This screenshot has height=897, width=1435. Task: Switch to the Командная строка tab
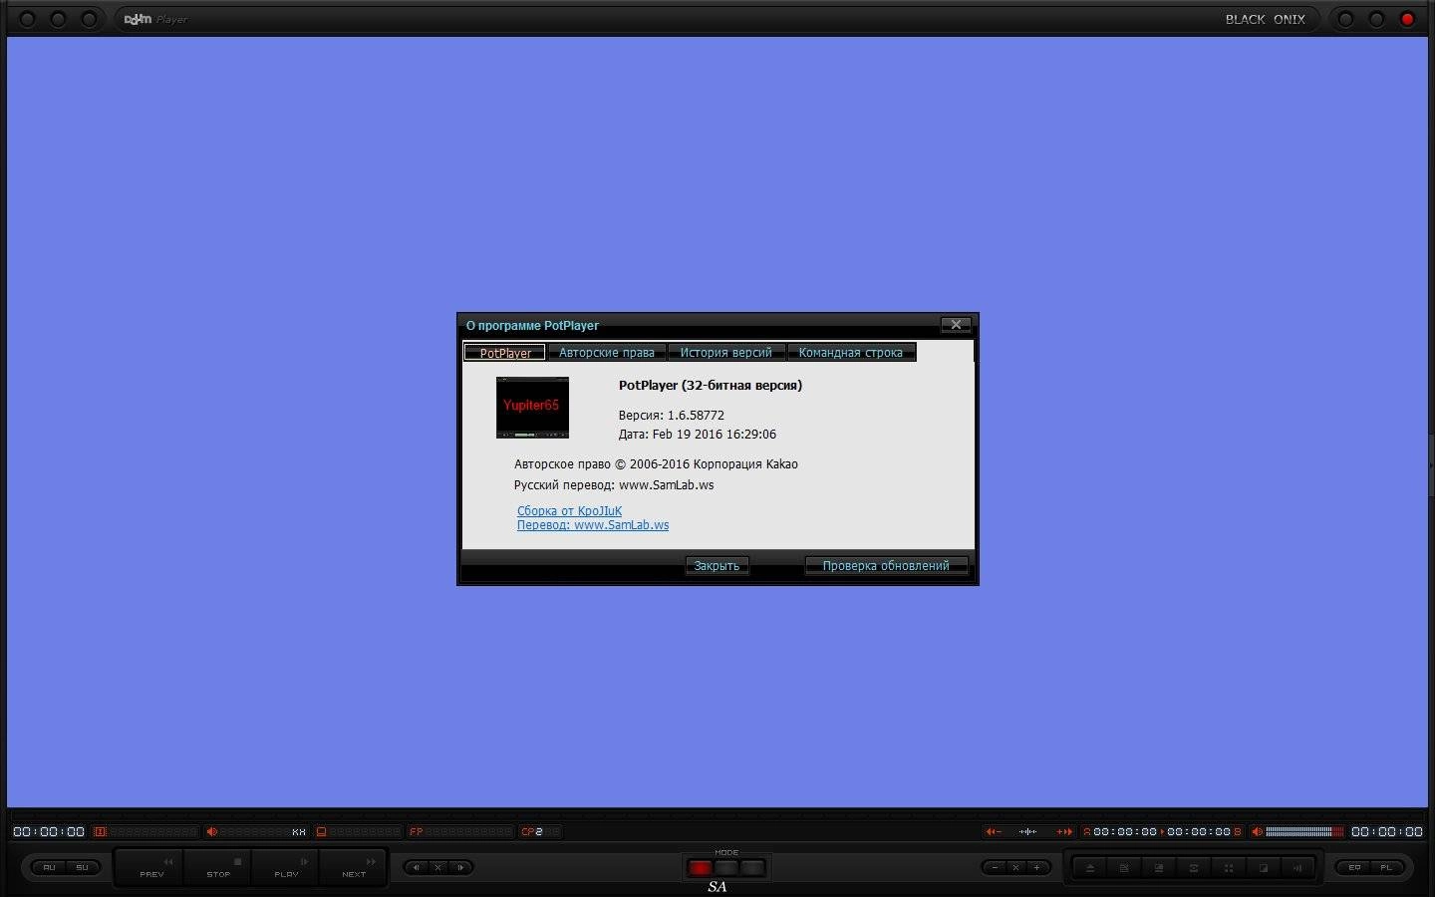click(851, 353)
